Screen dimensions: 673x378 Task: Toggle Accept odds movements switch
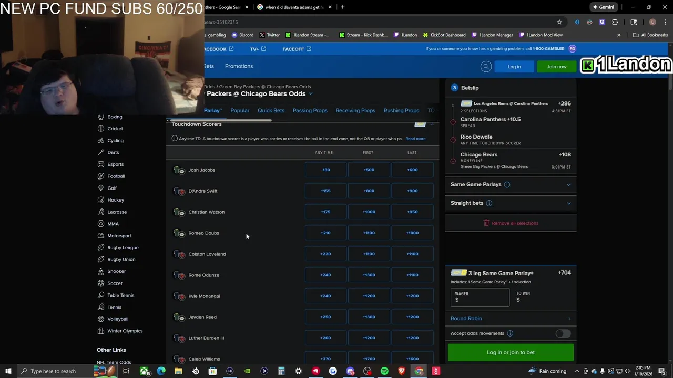563,333
